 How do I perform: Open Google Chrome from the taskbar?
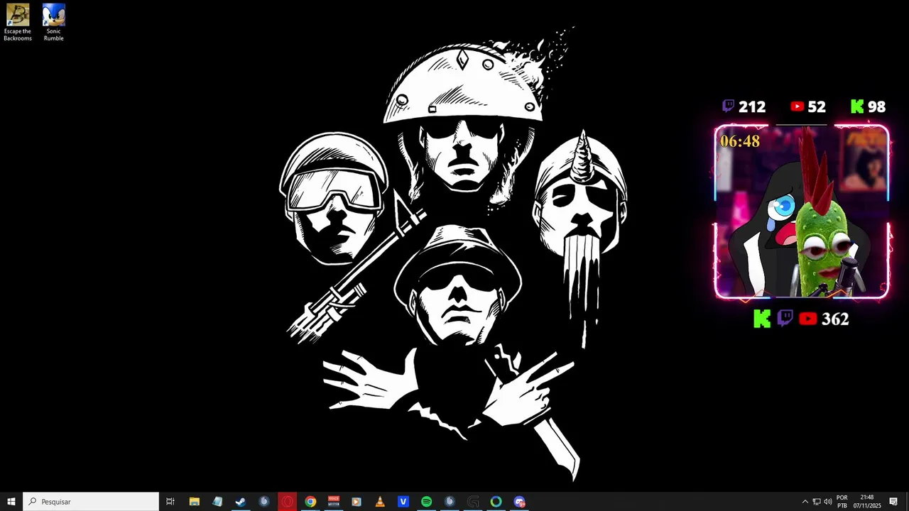click(x=310, y=502)
